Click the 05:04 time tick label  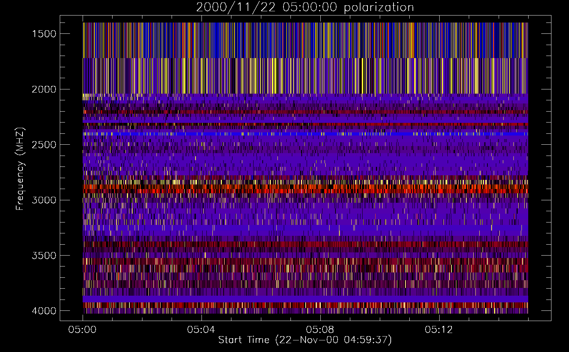click(x=201, y=330)
